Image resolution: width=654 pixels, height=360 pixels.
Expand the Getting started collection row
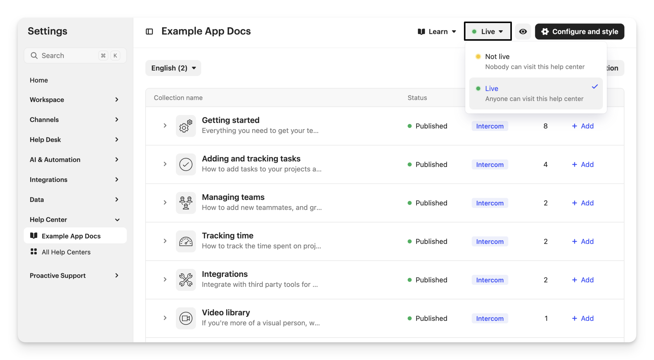point(165,126)
